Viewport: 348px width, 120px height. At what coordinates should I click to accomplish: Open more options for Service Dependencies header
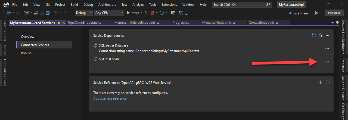tap(328, 35)
